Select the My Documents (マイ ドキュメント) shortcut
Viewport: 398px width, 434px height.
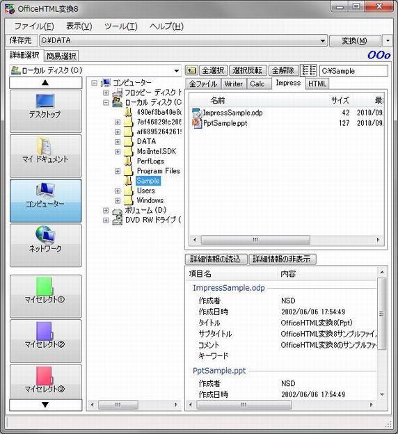(x=46, y=156)
